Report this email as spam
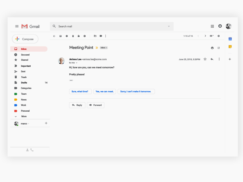The image size is (243, 182). coord(67,36)
